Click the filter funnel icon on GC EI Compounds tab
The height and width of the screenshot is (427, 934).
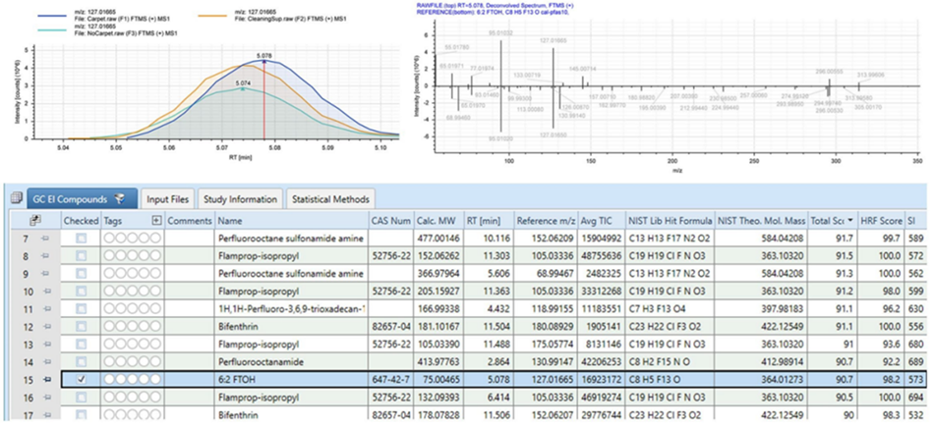pyautogui.click(x=120, y=199)
